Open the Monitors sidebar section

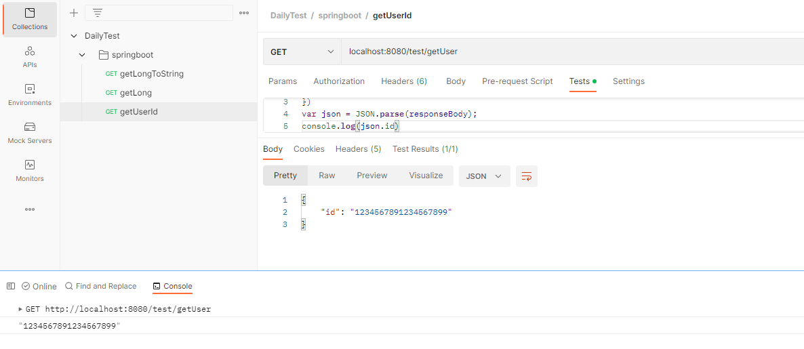pos(30,171)
